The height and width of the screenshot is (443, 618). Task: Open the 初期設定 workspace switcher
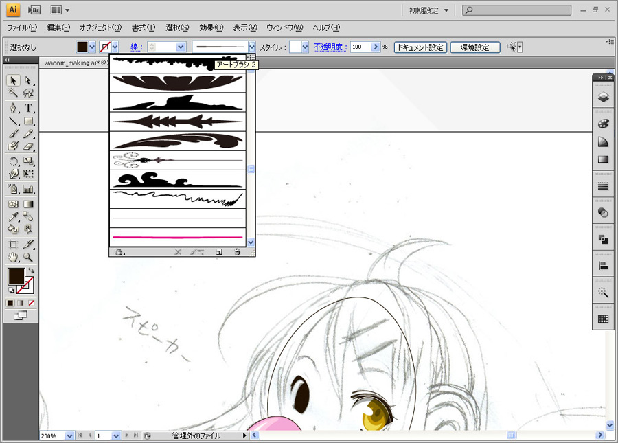coord(428,10)
